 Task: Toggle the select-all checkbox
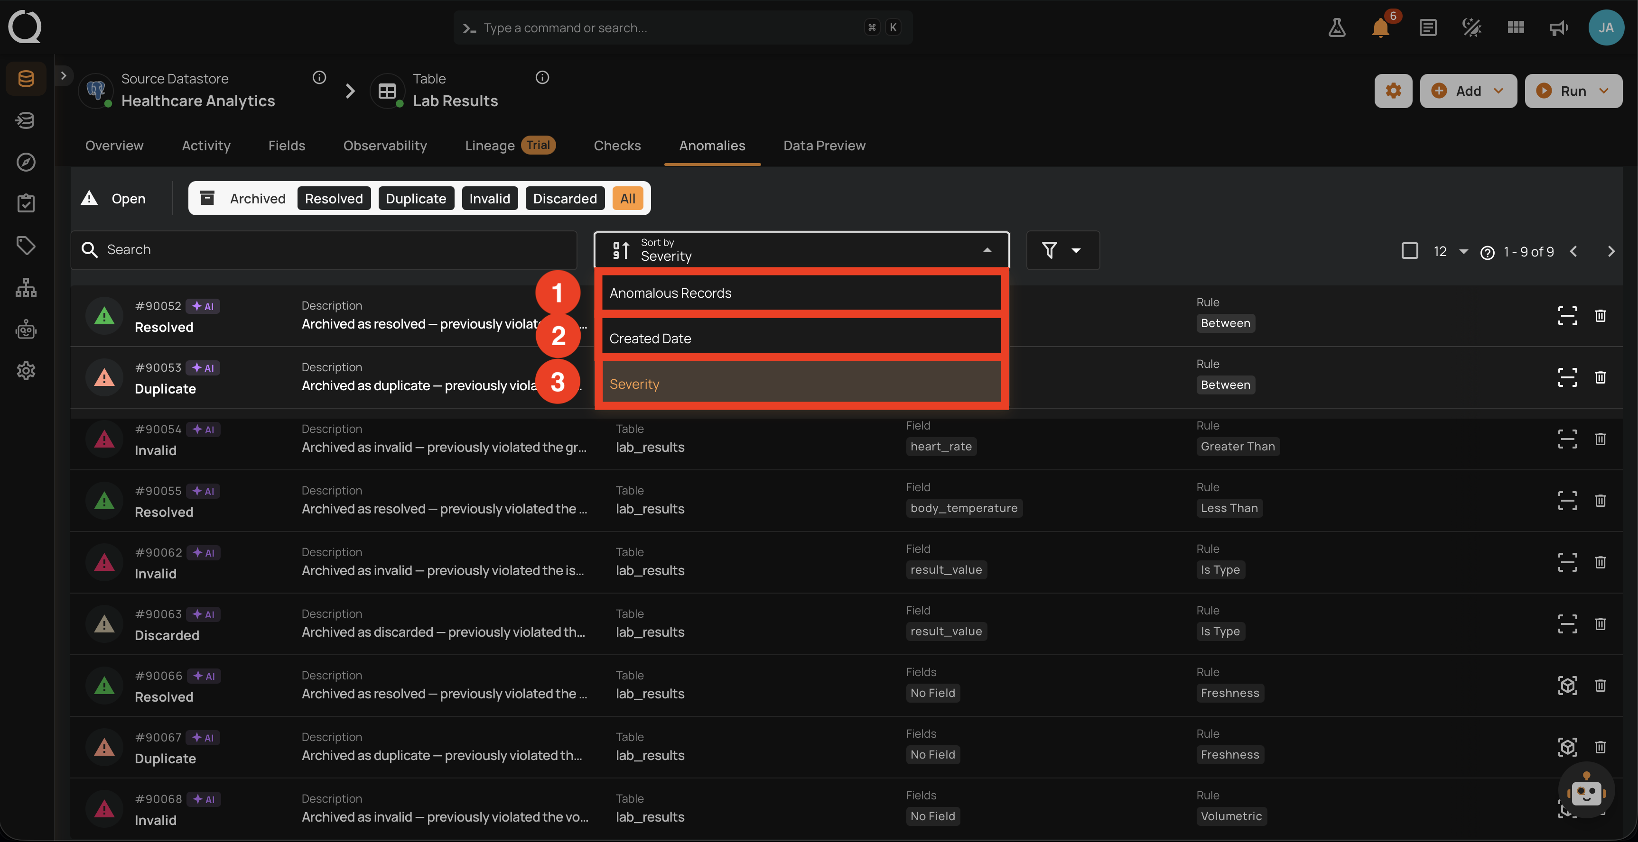[x=1409, y=251]
